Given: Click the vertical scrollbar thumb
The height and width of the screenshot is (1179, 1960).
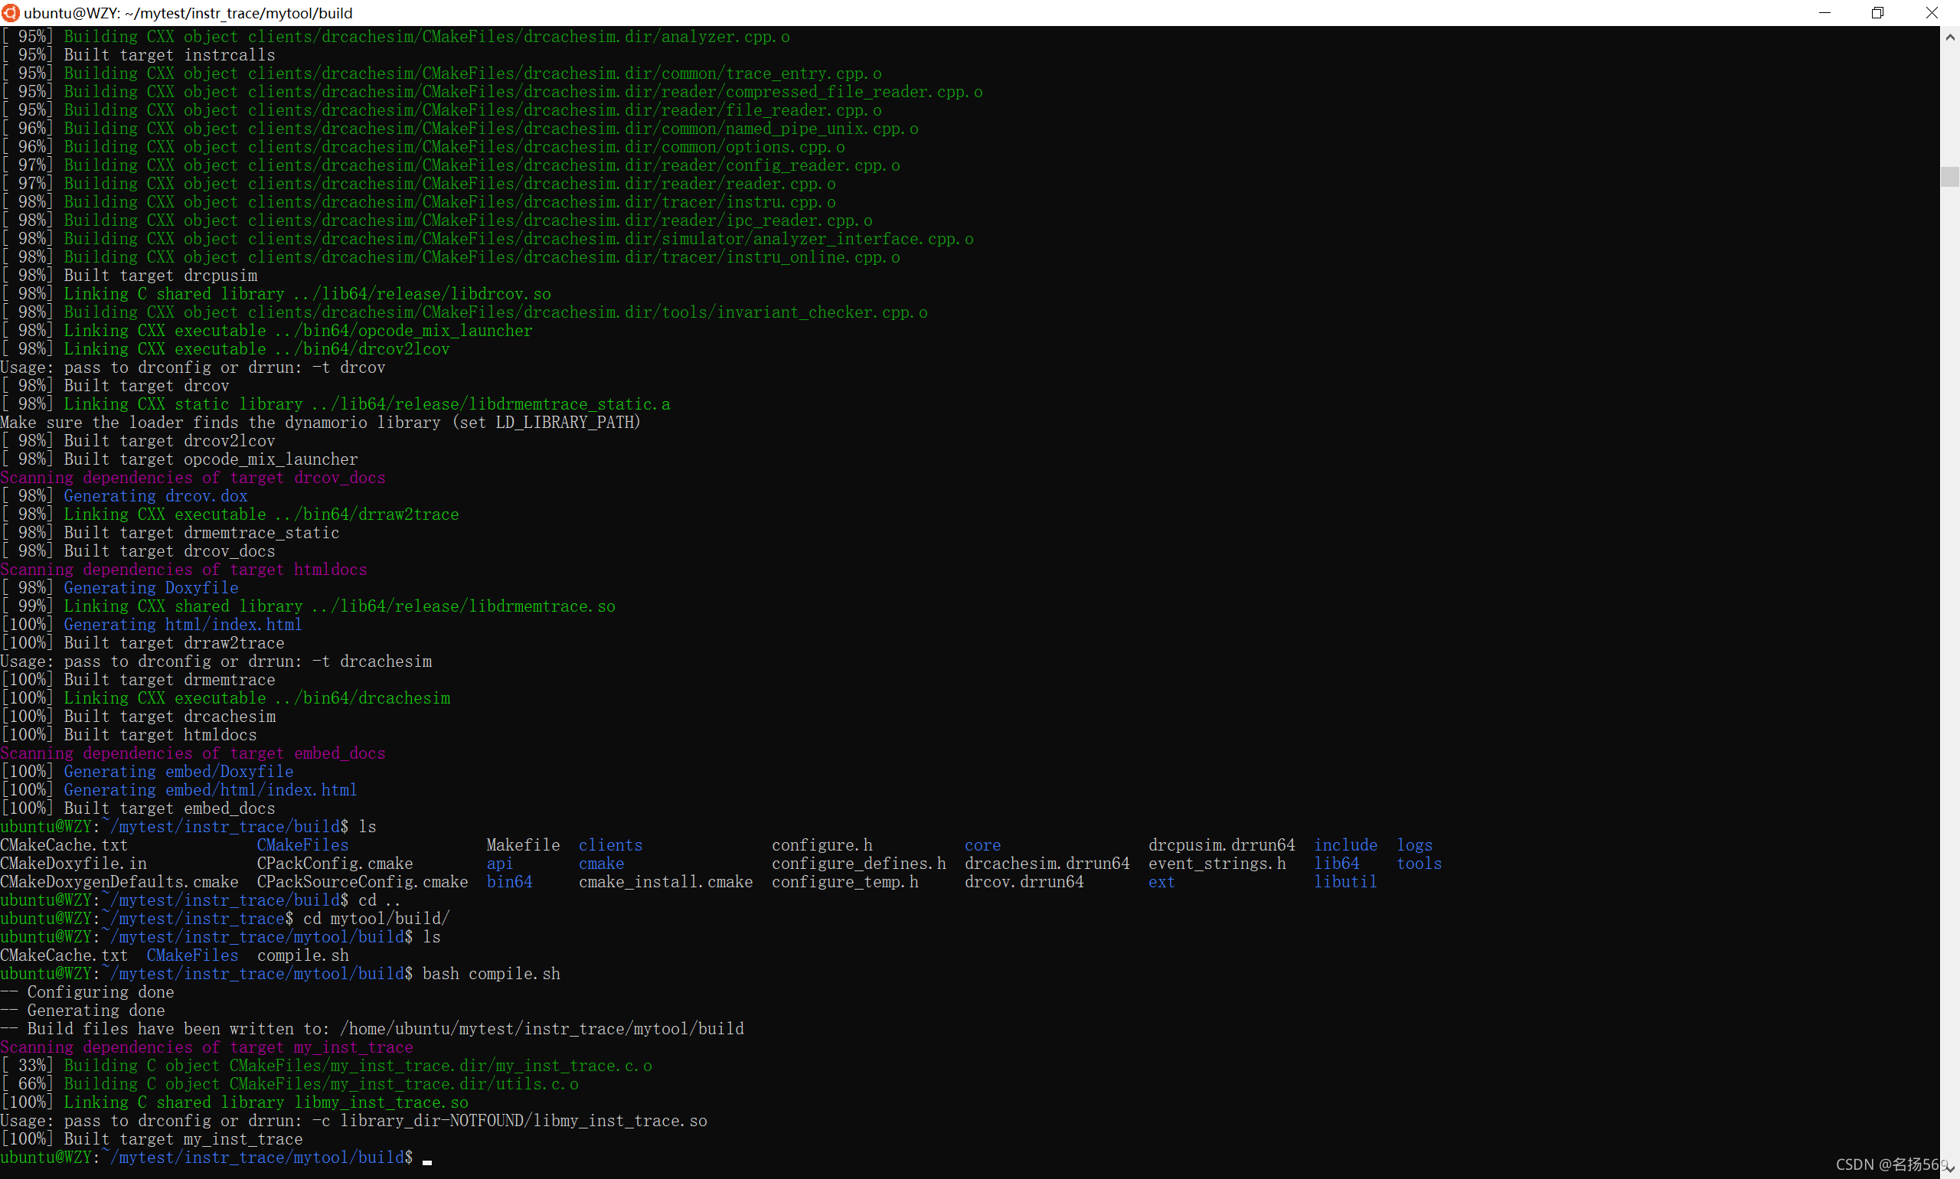Looking at the screenshot, I should tap(1950, 175).
